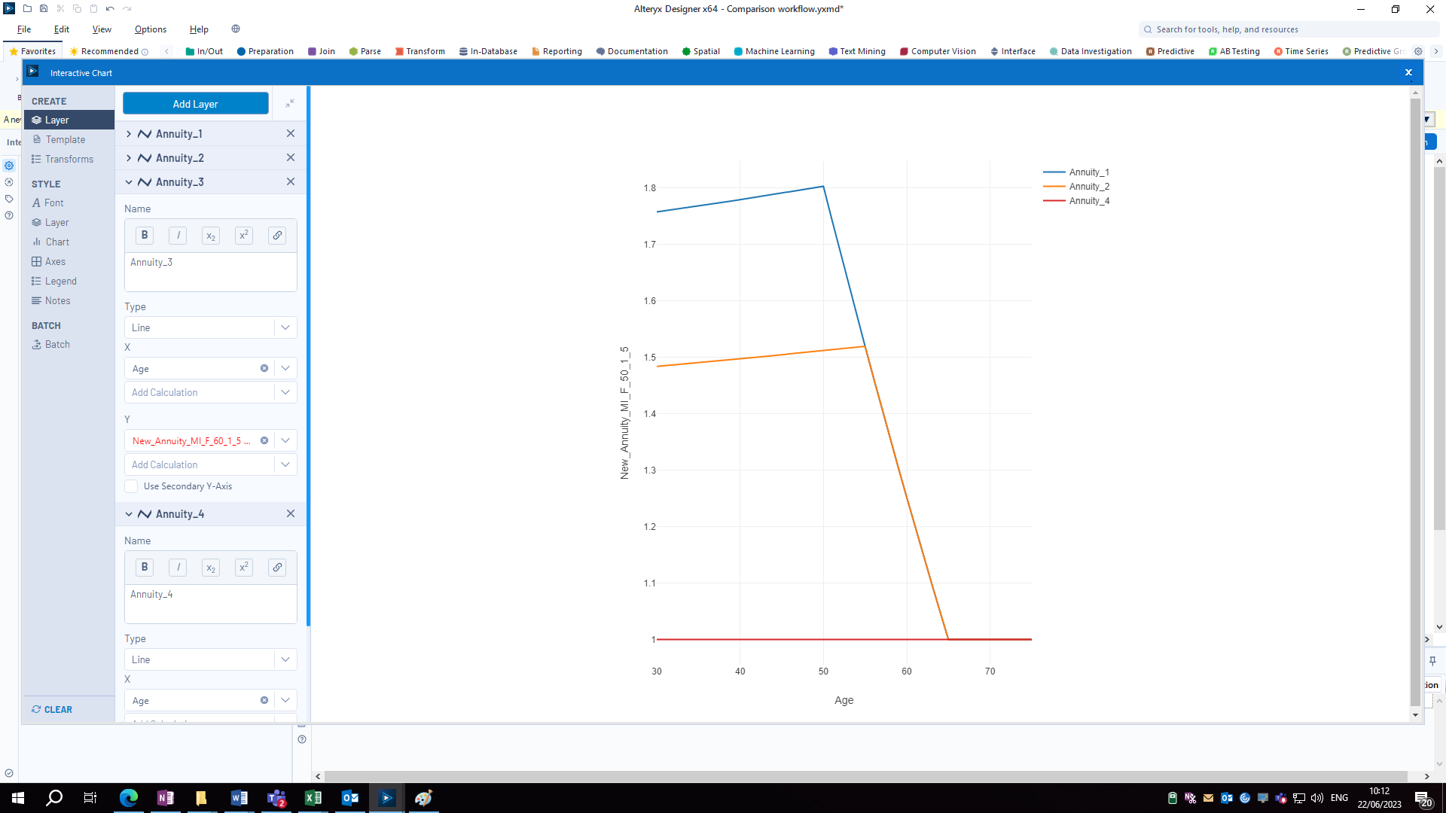The image size is (1446, 813).
Task: Toggle the Annuity_2 series in the chart legend
Action: [x=1088, y=186]
